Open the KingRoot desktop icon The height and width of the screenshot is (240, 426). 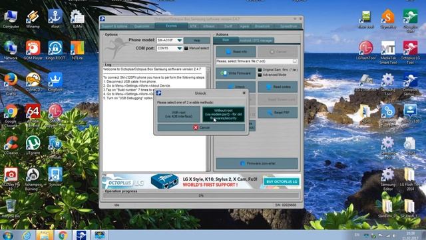click(55, 82)
